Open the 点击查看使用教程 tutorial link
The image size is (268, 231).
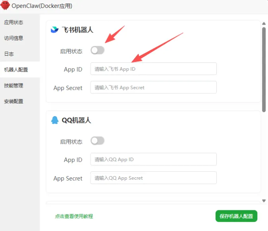[x=74, y=216]
